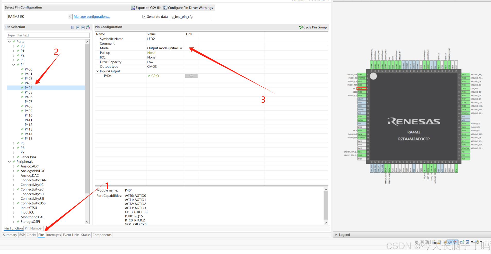
Task: Switch to the Clocks tab
Action: click(x=31, y=235)
